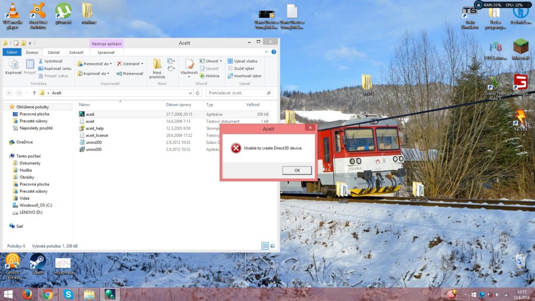Screen dimensions: 535x301
Task: Switch to the Zobraziť ribbon tab
Action: tap(76, 52)
